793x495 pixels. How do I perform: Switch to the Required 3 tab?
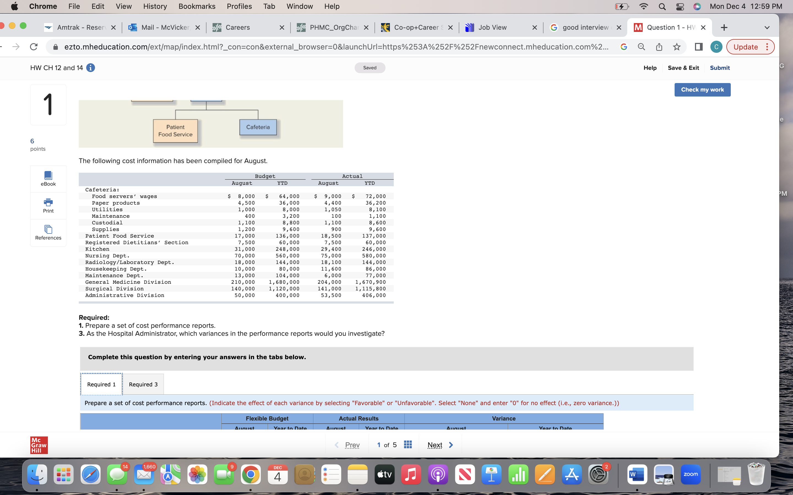click(143, 384)
